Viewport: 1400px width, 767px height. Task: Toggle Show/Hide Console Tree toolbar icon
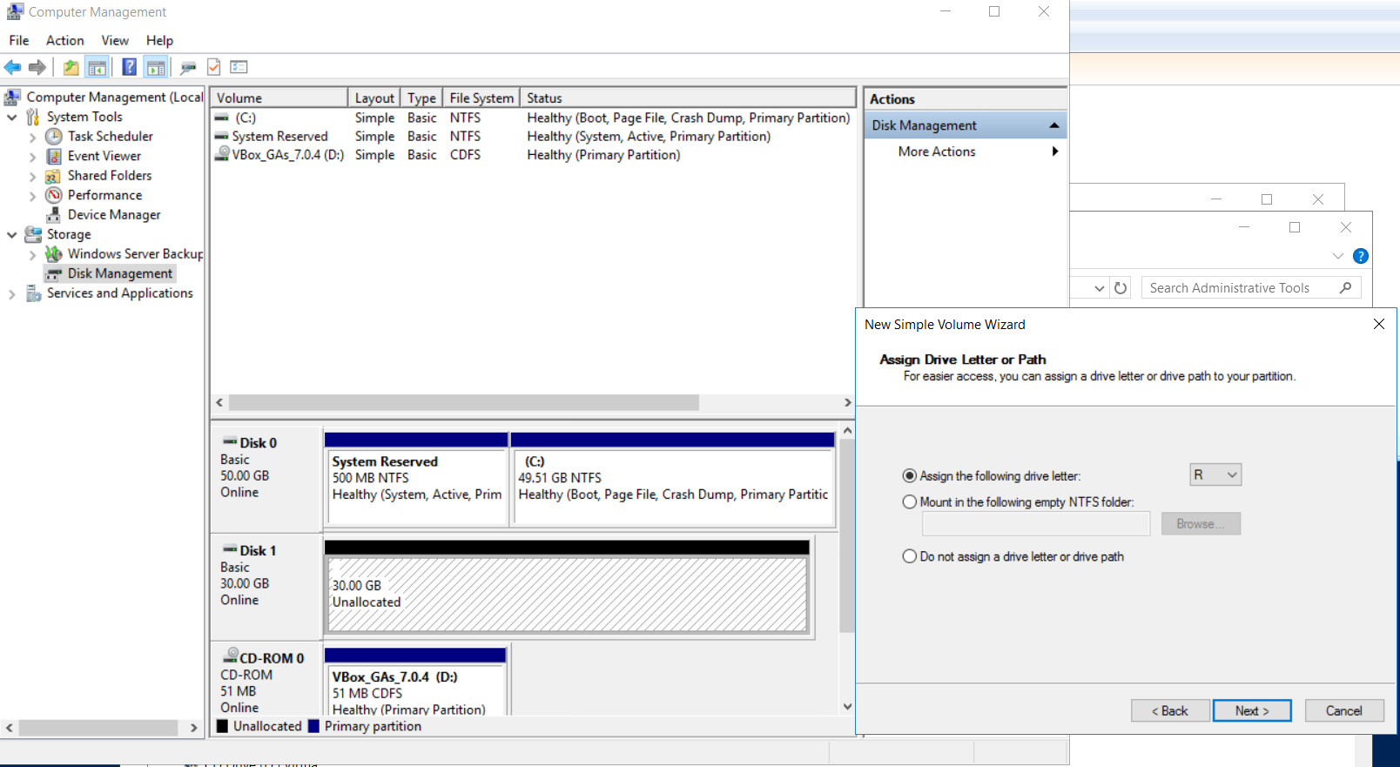[98, 67]
